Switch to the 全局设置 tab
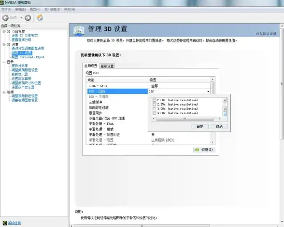The width and height of the screenshot is (284, 227). point(91,66)
